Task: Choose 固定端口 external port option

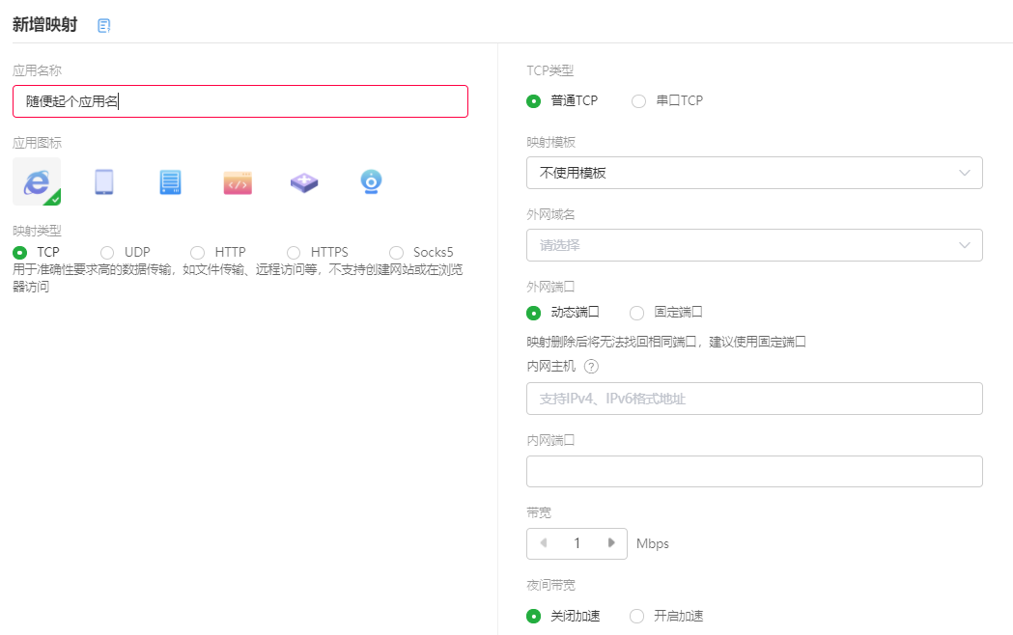Action: pyautogui.click(x=637, y=313)
